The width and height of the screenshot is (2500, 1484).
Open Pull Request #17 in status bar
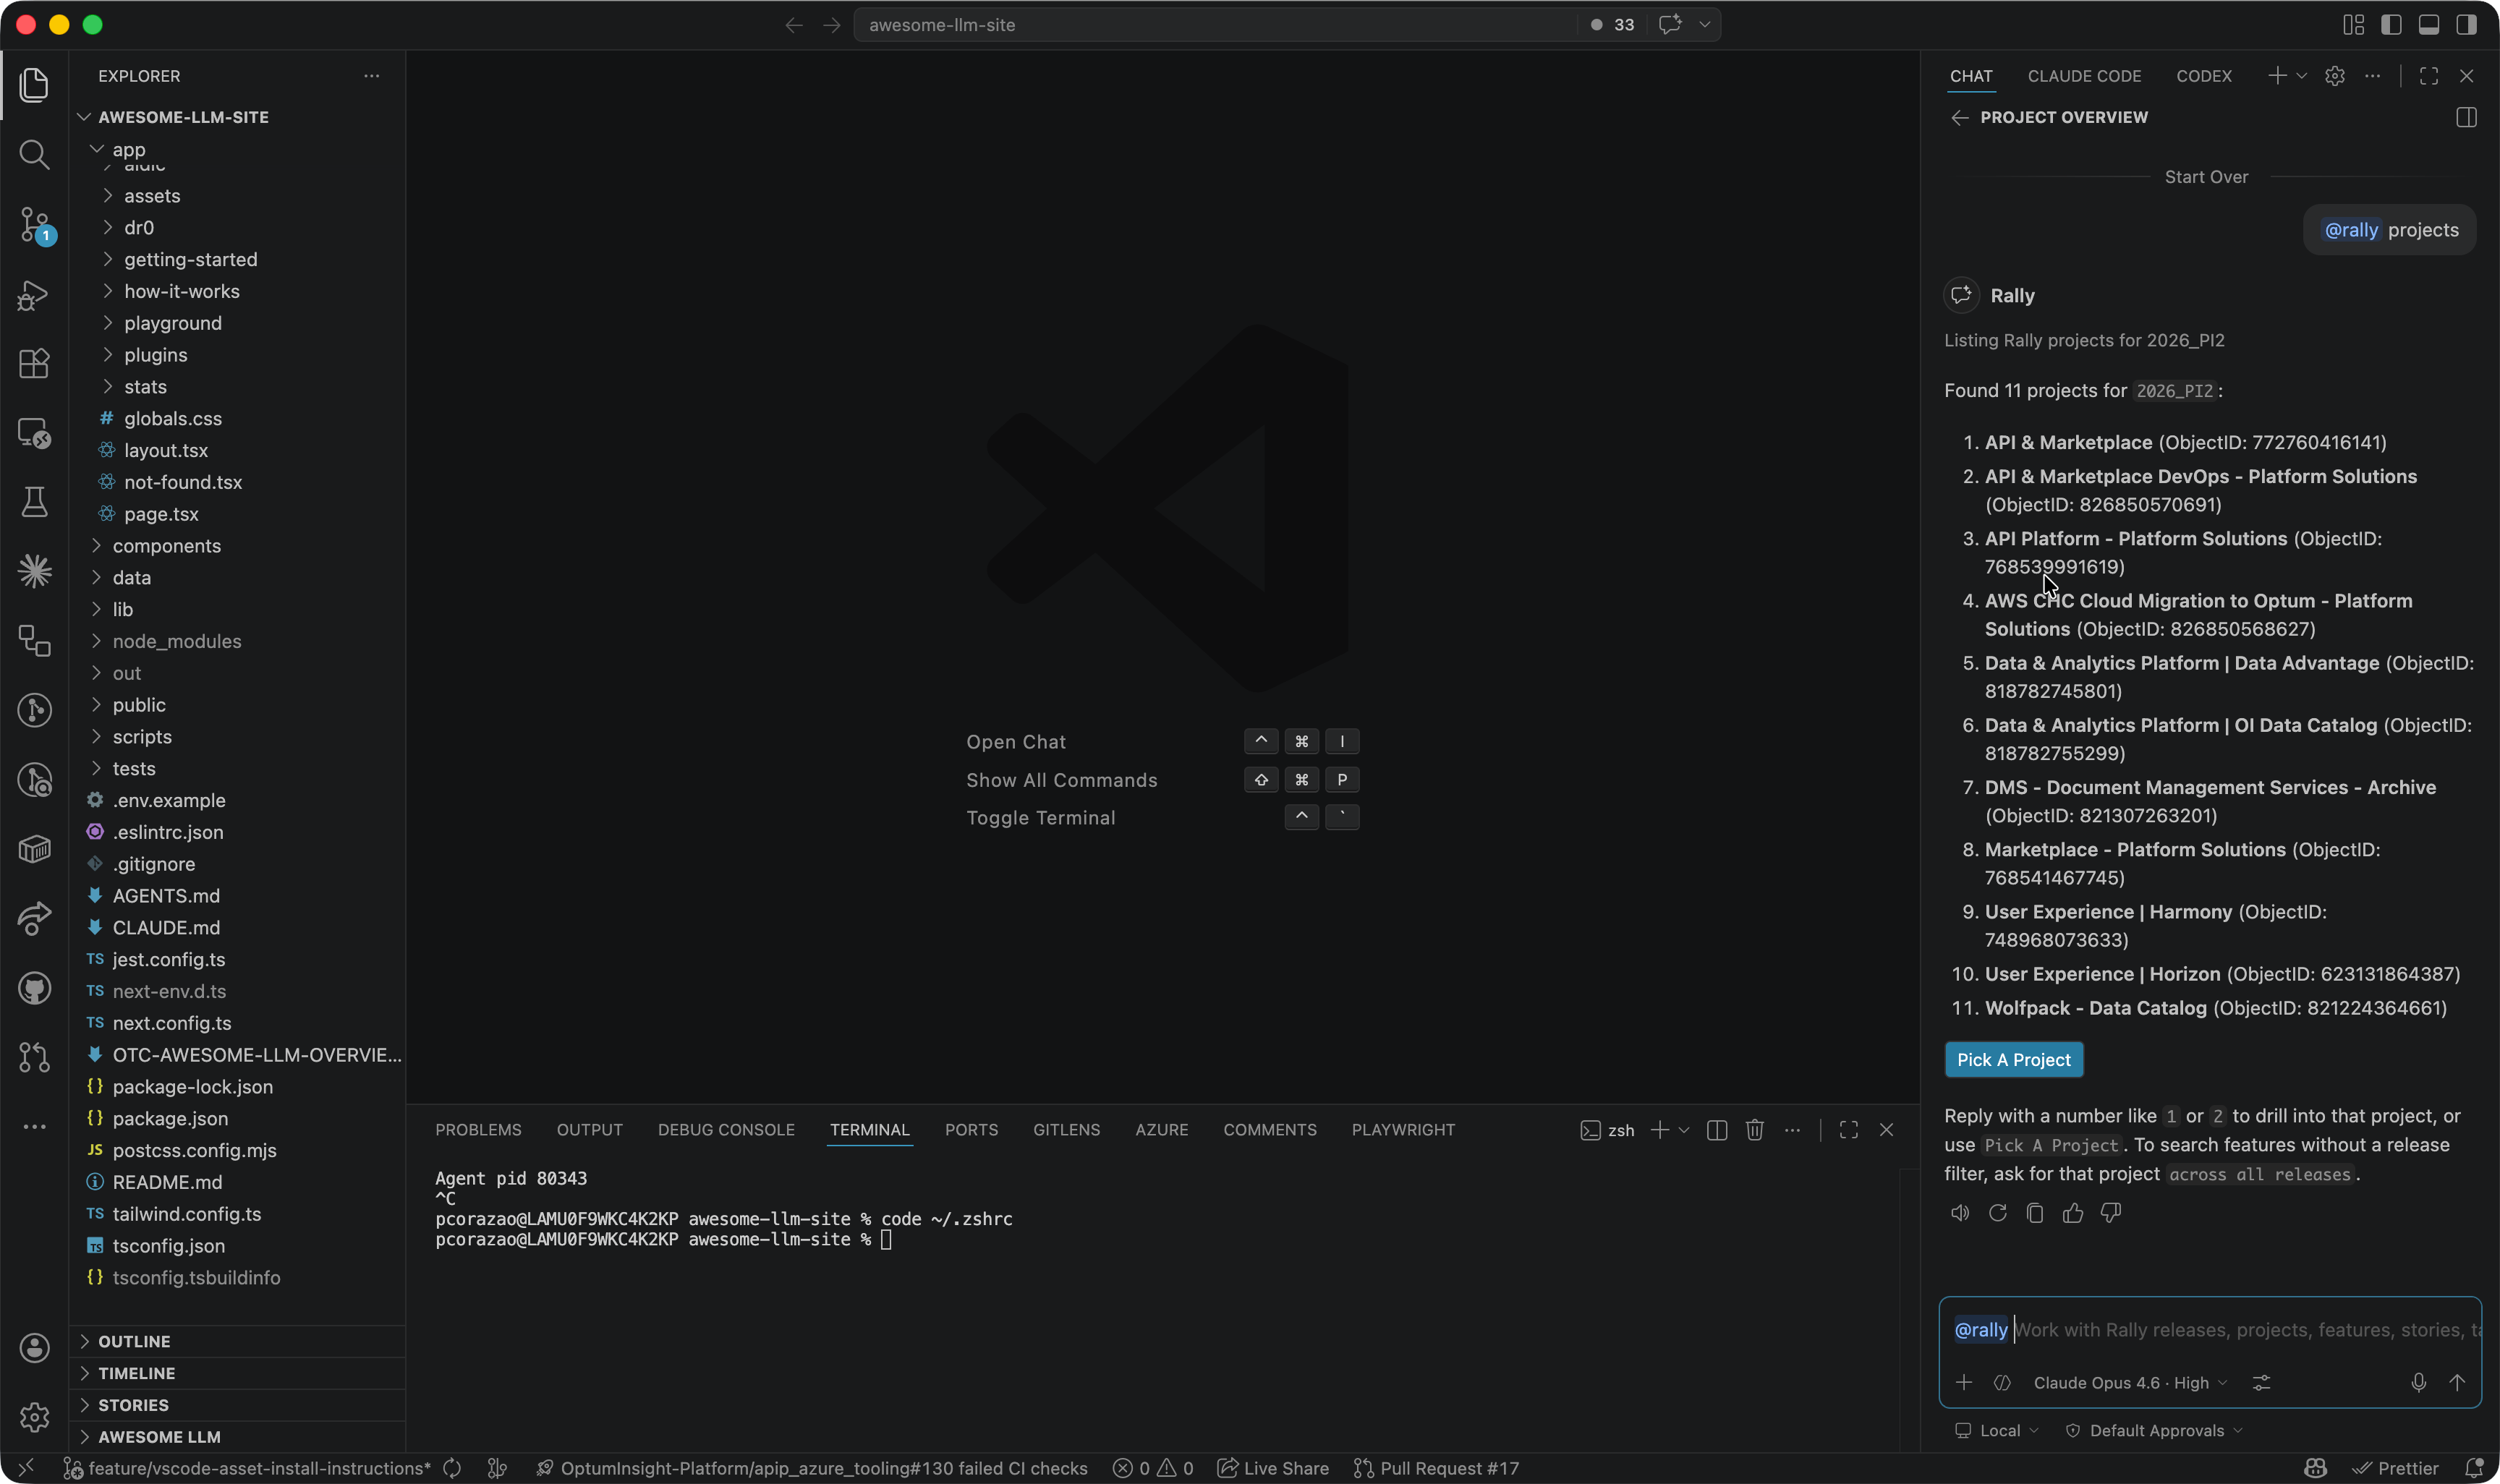coord(1436,1468)
